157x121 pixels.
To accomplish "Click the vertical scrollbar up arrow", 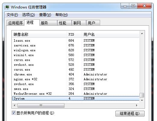I will click(x=142, y=33).
